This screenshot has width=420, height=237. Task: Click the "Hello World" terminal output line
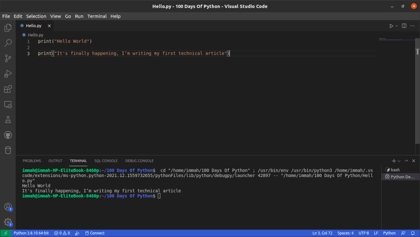point(36,186)
